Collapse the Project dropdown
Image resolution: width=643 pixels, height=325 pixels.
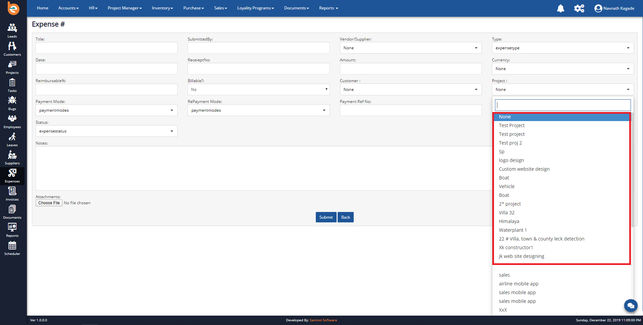[x=563, y=90]
